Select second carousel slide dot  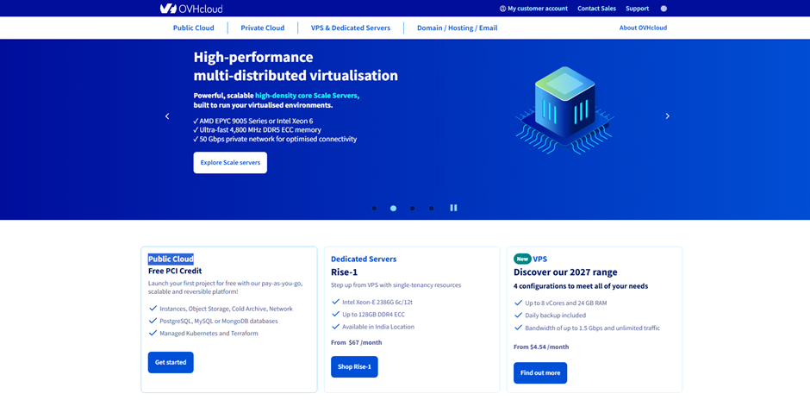click(393, 209)
